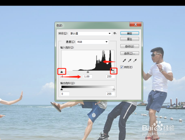Image resolution: width=185 pixels, height=140 pixels.
Task: Click the input midtone gamma slider
Action: click(x=88, y=72)
